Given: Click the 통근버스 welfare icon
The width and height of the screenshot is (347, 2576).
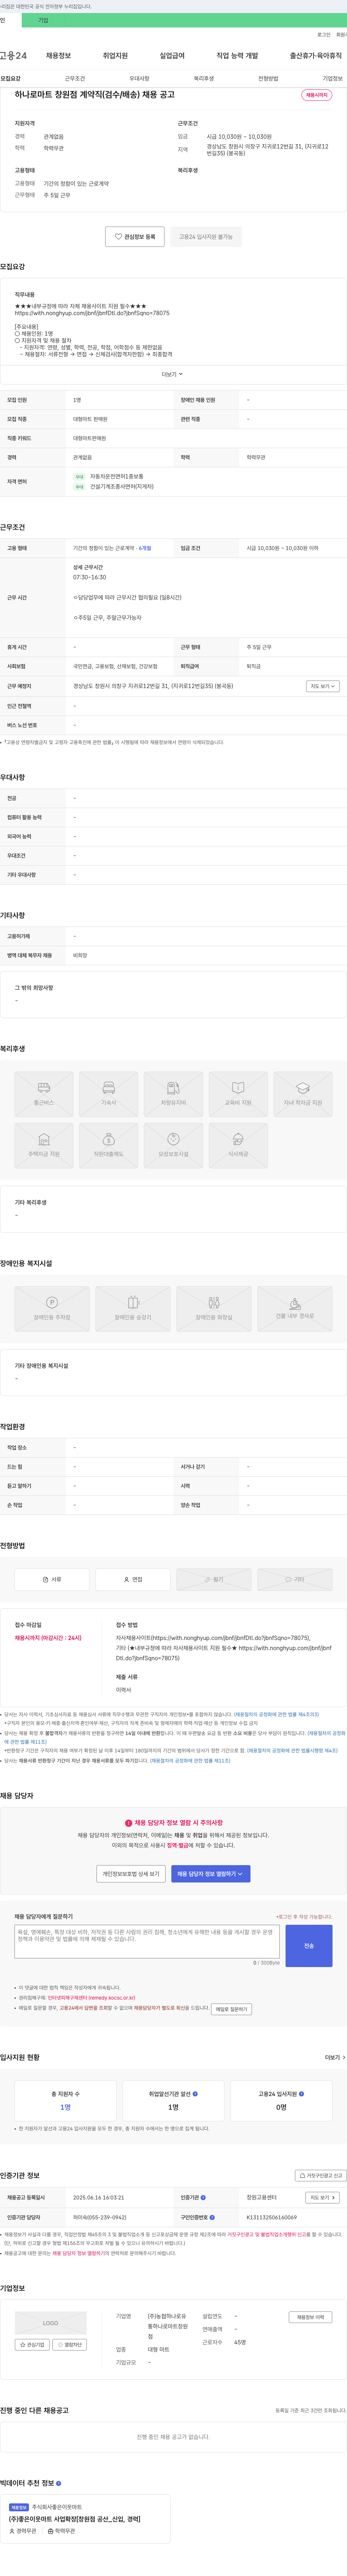Looking at the screenshot, I should pos(44,1094).
